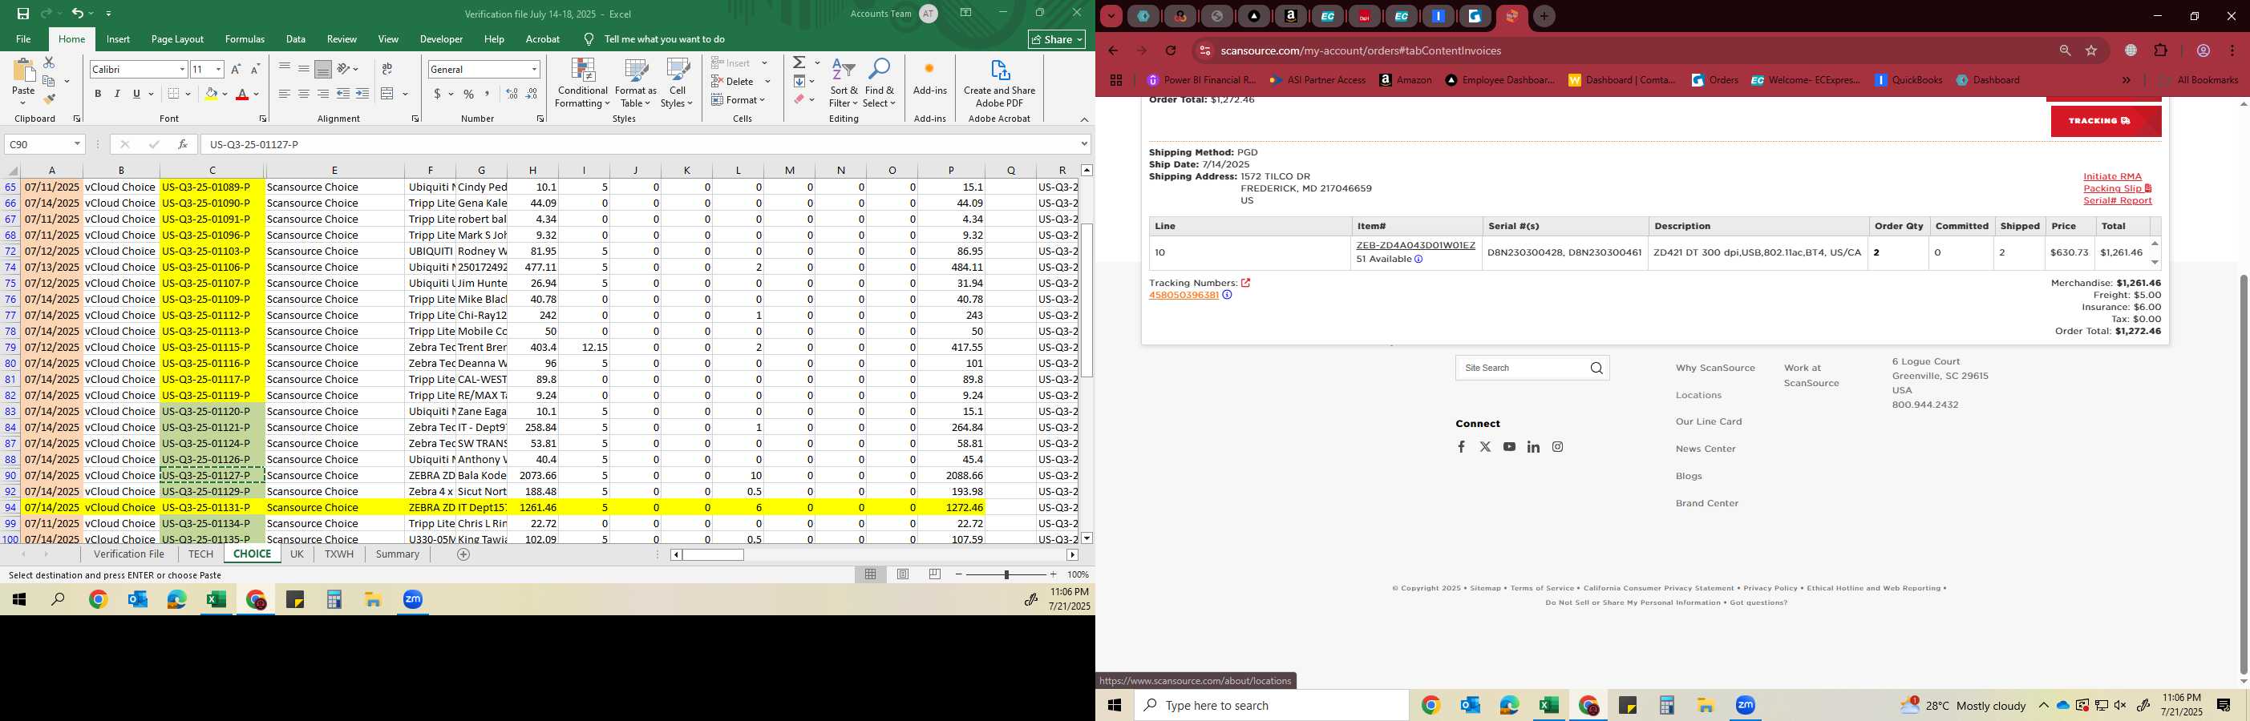2250x721 pixels.
Task: Click the Insert Function fx icon
Action: (182, 144)
